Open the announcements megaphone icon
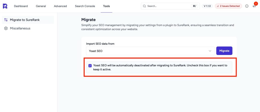 point(254,6)
